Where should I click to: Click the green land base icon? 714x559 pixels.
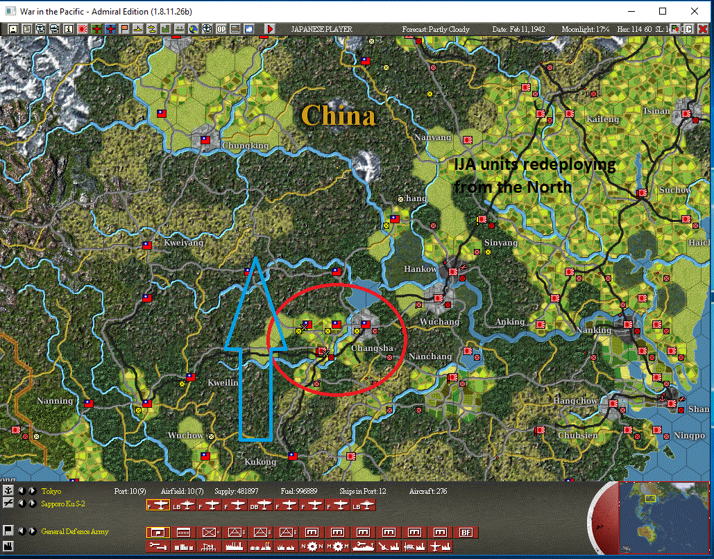pos(165,29)
